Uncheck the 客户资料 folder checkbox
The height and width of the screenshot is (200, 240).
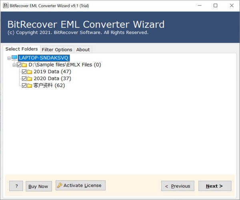coord(24,85)
